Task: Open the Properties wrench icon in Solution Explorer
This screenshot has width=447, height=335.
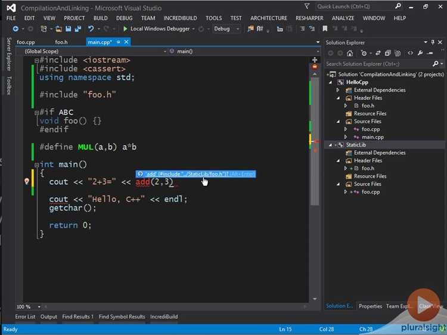Action: click(x=420, y=53)
